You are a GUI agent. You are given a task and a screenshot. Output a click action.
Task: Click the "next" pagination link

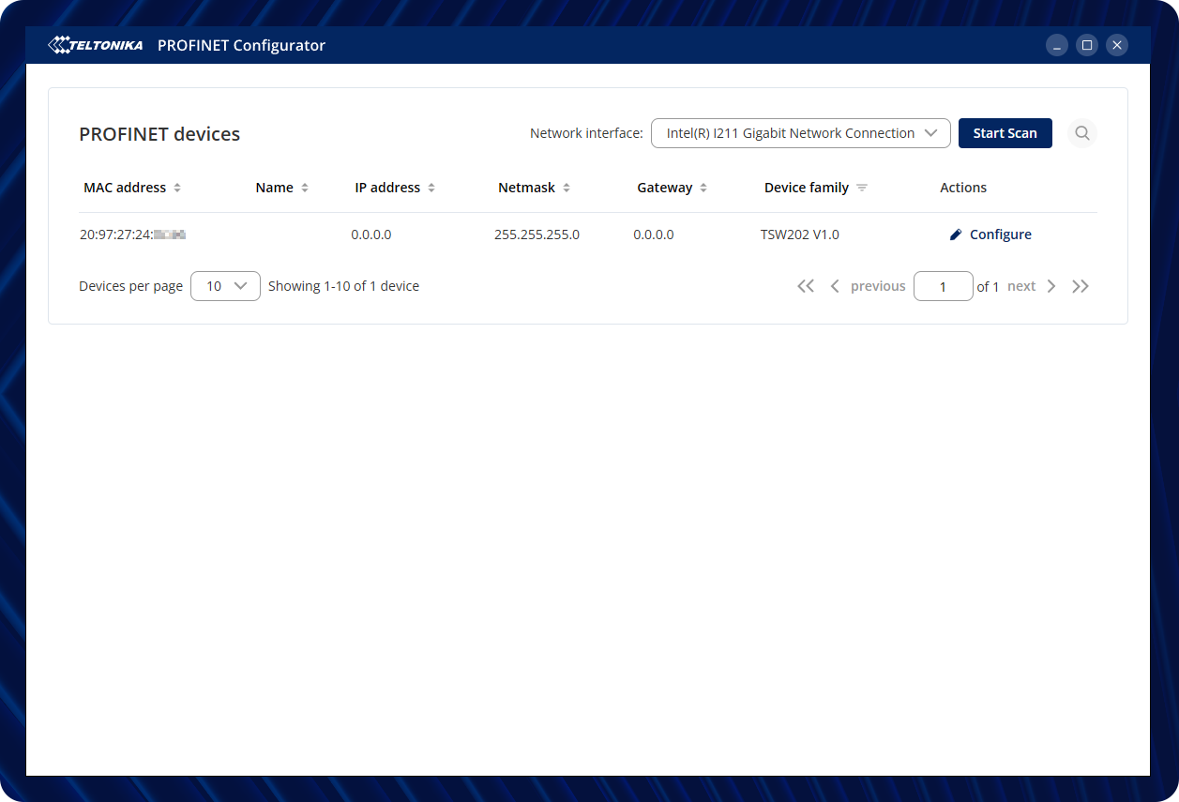1021,286
